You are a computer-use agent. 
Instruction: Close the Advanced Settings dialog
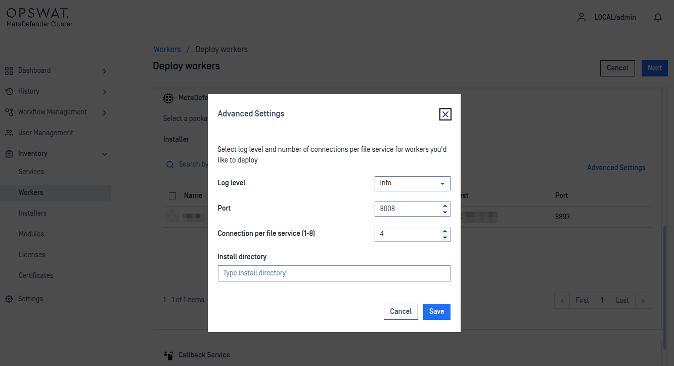click(x=445, y=114)
